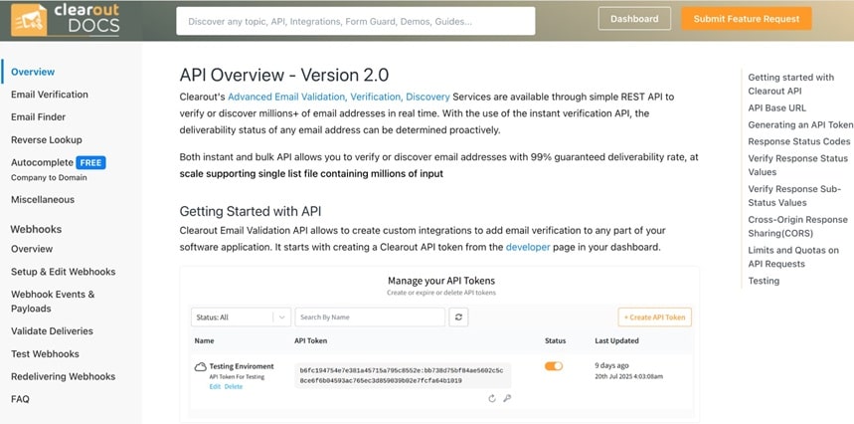This screenshot has width=854, height=424.
Task: Open the Status: All dropdown
Action: pyautogui.click(x=241, y=318)
